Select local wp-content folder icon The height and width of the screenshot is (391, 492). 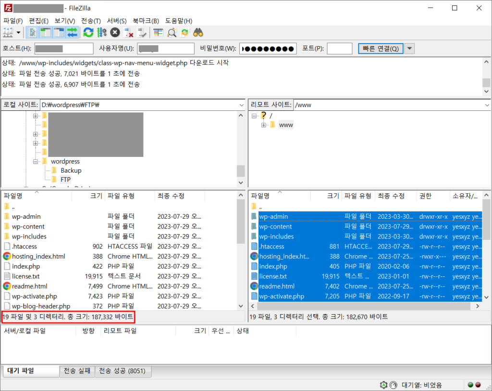(x=7, y=226)
